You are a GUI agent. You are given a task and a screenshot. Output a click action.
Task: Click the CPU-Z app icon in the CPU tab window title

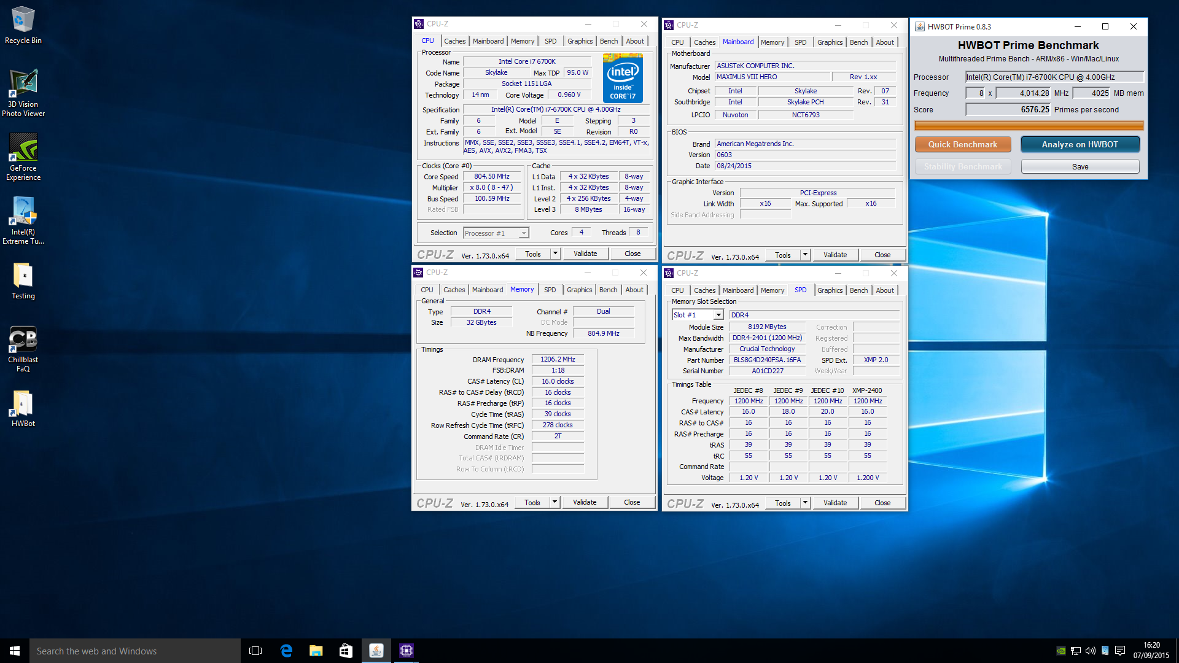click(x=419, y=24)
